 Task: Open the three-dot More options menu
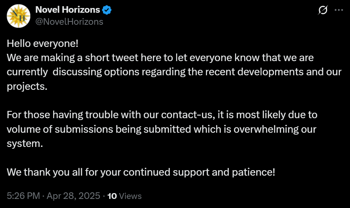tap(339, 10)
